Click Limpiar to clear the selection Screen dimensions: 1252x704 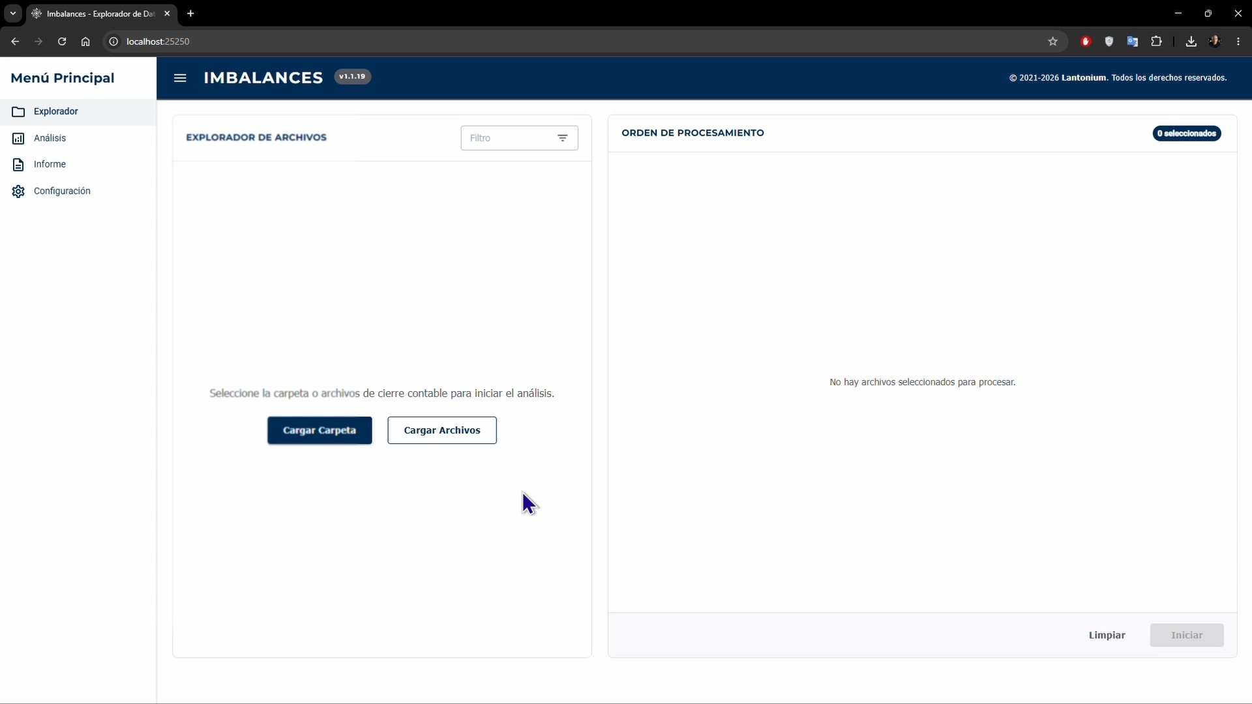pyautogui.click(x=1107, y=635)
